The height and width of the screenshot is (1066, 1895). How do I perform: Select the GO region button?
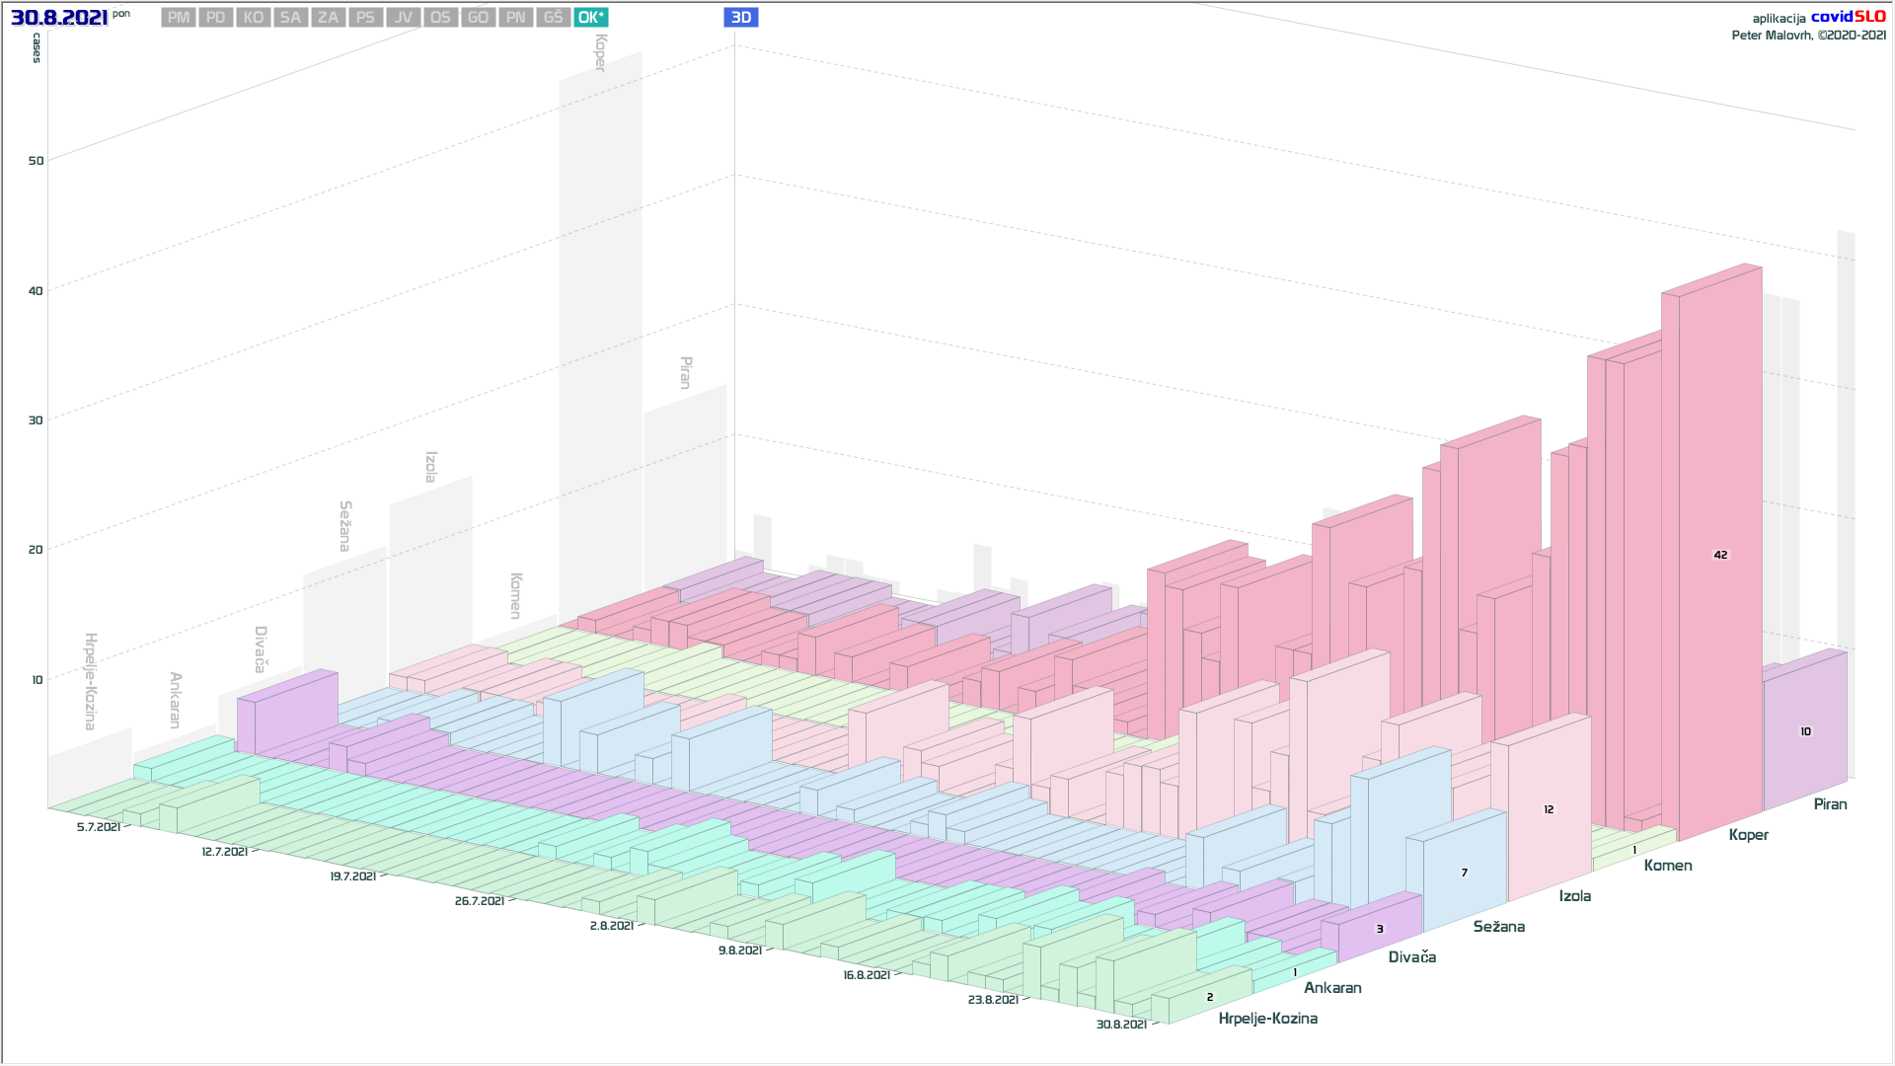[x=479, y=18]
